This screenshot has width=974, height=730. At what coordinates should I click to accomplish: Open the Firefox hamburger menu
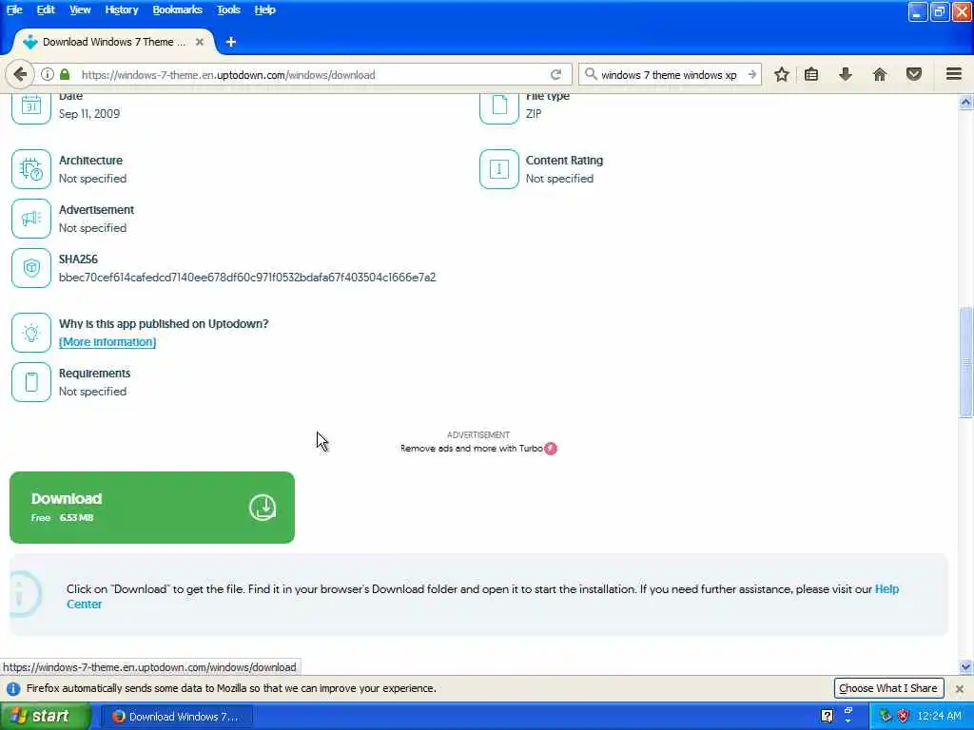pos(954,74)
